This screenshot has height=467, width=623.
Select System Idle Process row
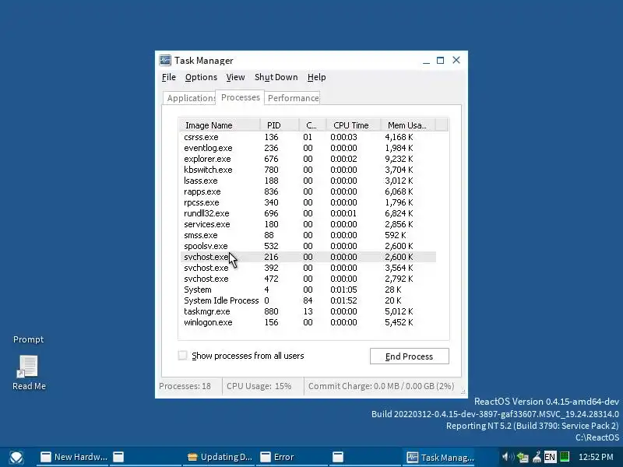coord(308,300)
